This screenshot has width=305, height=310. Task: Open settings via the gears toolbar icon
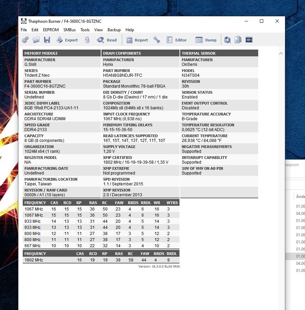coord(25,40)
